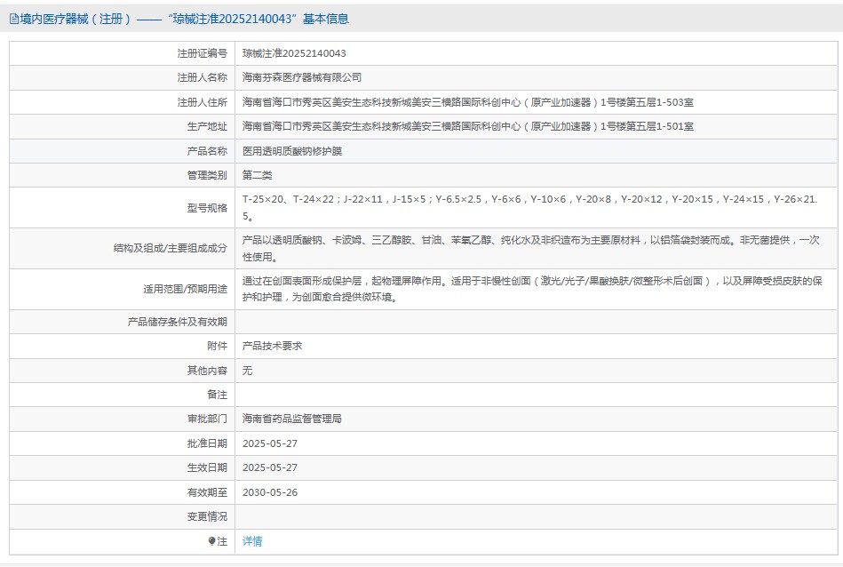Click the small bullet icon beside 注

[x=211, y=541]
